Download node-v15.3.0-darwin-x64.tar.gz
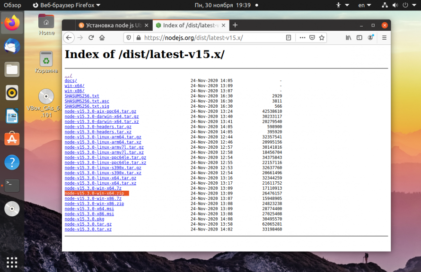Viewport: 421px width, 272px height. [102, 116]
